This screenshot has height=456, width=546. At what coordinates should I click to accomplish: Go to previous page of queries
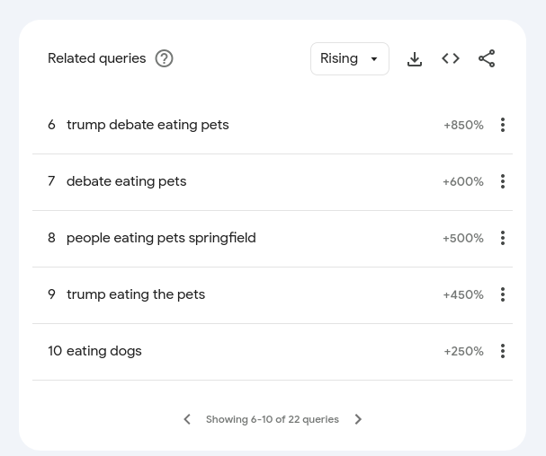tap(187, 419)
